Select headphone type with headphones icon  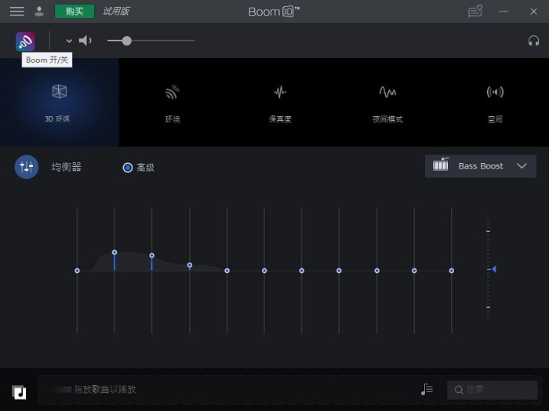click(533, 41)
